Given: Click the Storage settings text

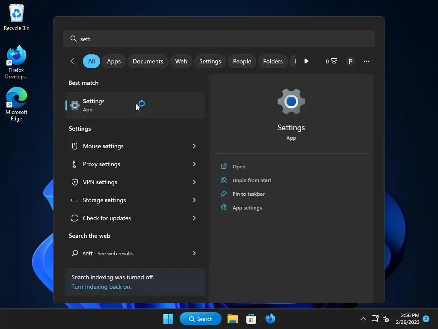Looking at the screenshot, I should 104,200.
